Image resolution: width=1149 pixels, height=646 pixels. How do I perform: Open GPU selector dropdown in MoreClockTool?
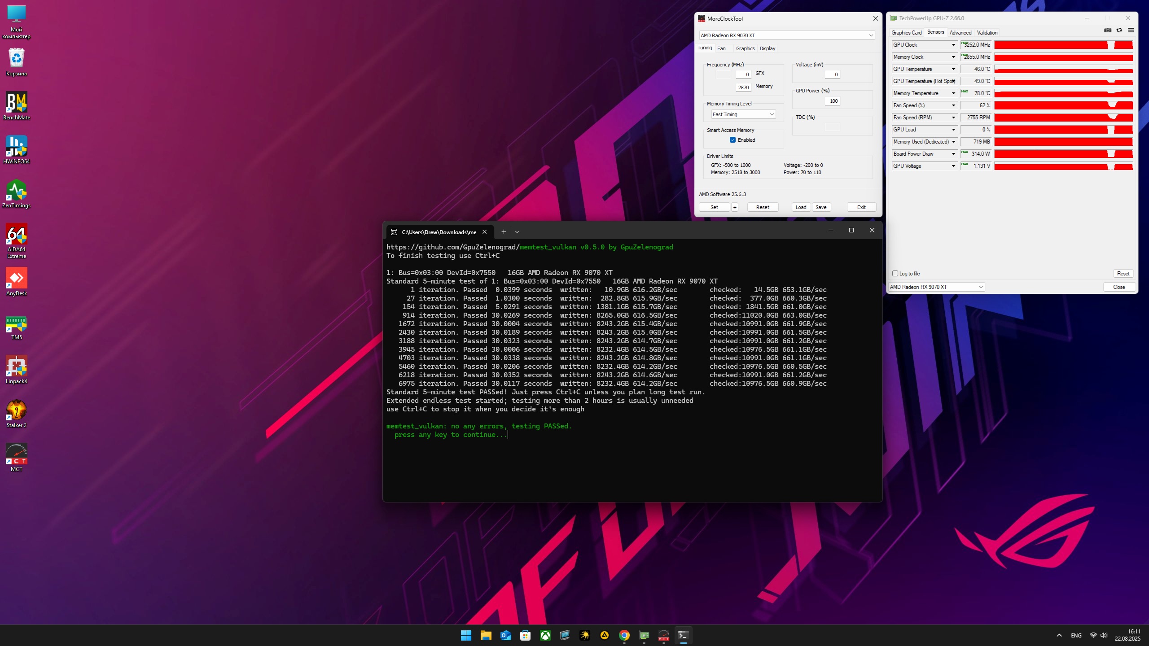pos(787,35)
